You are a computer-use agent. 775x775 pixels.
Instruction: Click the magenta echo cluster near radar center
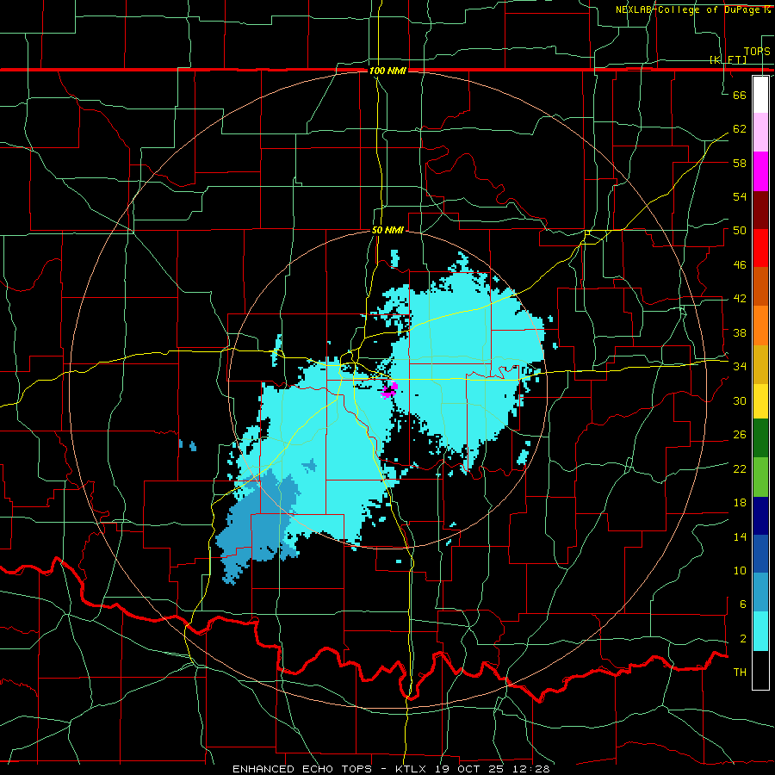pos(389,390)
